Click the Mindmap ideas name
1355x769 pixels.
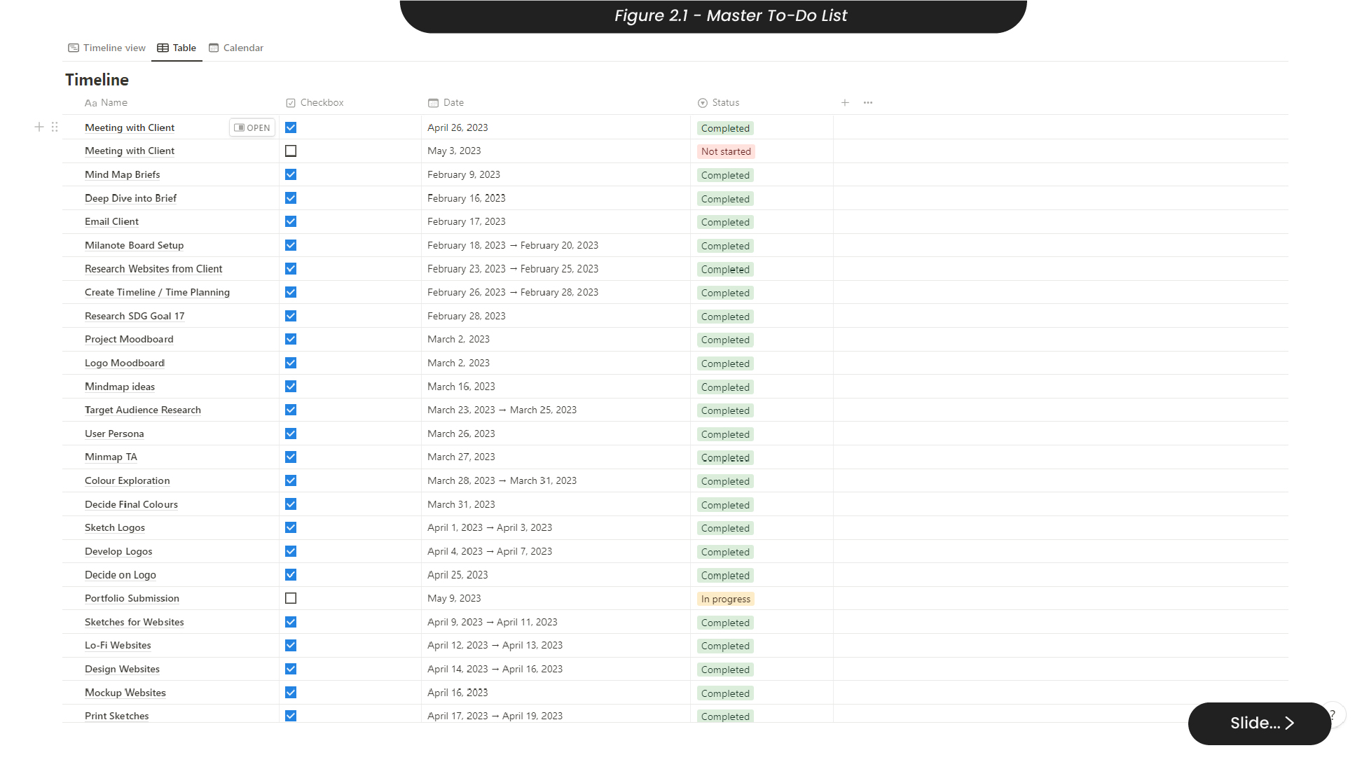(120, 387)
